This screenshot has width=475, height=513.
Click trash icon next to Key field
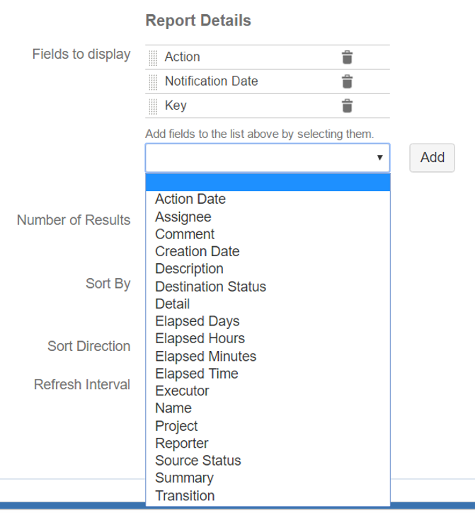click(347, 106)
